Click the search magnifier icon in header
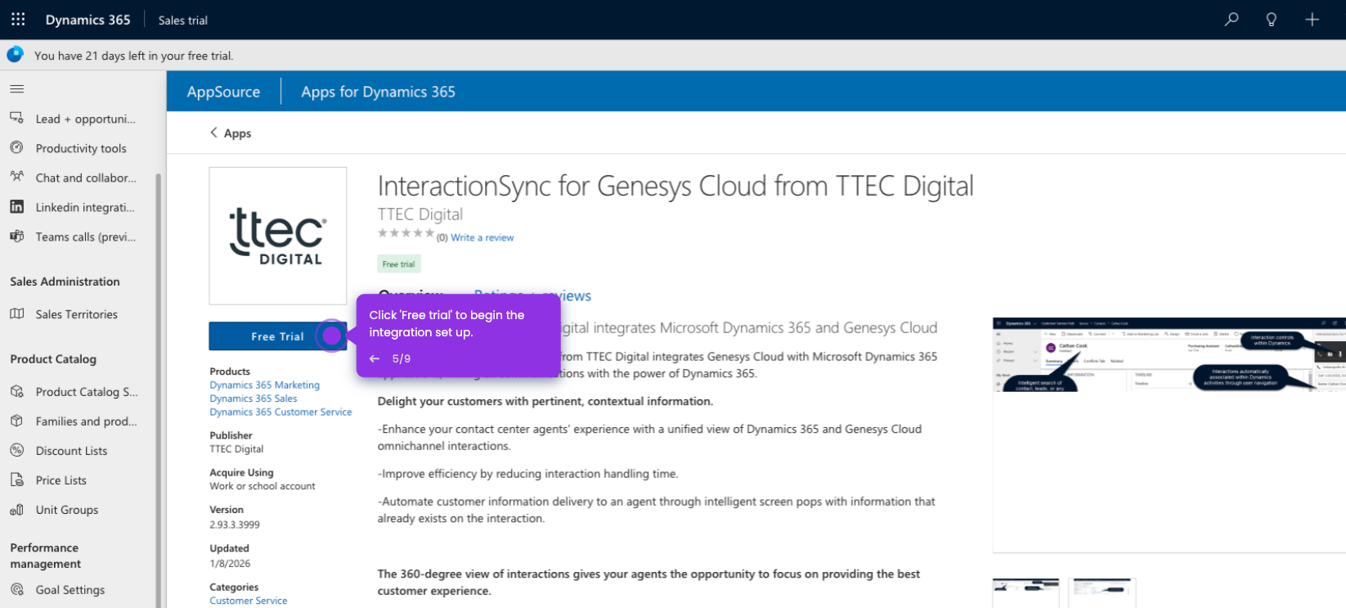This screenshot has width=1346, height=608. coord(1232,20)
